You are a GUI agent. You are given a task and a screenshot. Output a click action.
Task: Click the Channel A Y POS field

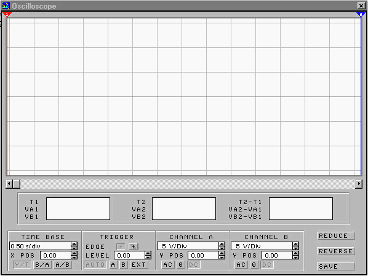203,255
